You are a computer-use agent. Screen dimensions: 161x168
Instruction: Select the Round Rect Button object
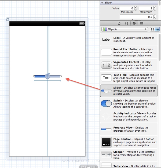point(129,52)
